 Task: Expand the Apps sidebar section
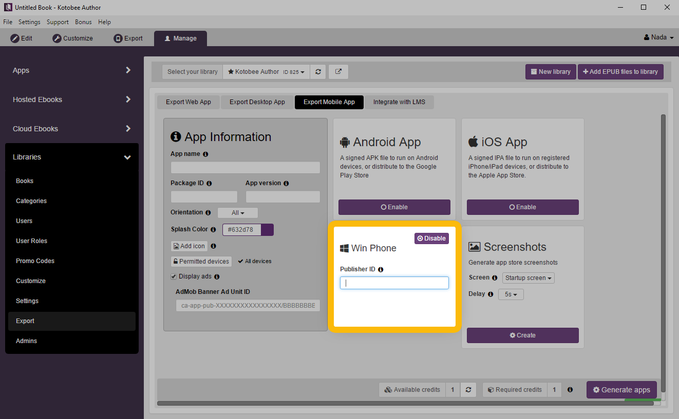tap(72, 70)
